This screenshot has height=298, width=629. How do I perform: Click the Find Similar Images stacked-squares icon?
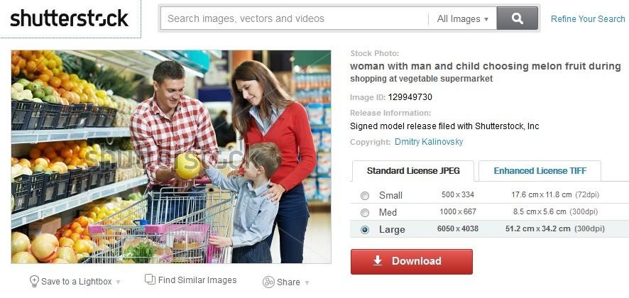point(150,279)
